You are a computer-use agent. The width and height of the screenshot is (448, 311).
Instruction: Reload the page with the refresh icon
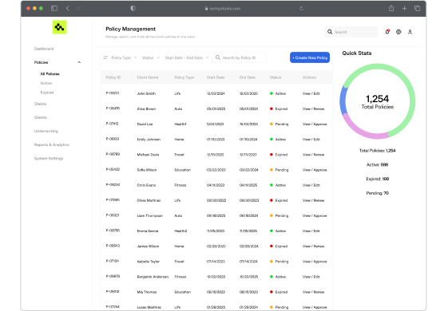(301, 8)
